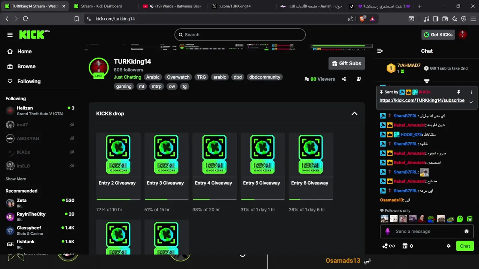Open pinned message three-dot options

pyautogui.click(x=471, y=92)
